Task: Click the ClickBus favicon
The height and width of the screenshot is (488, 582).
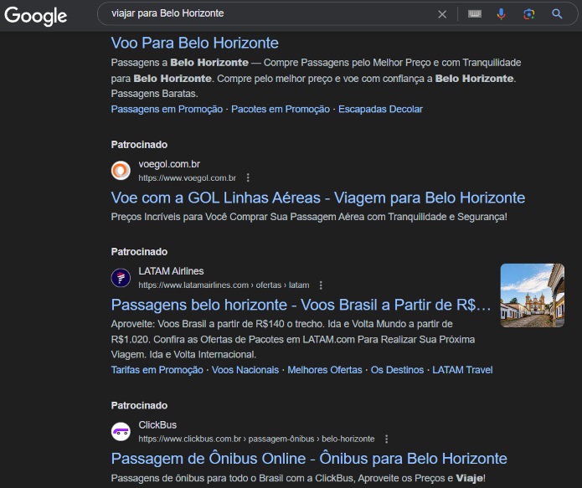Action: pos(121,432)
